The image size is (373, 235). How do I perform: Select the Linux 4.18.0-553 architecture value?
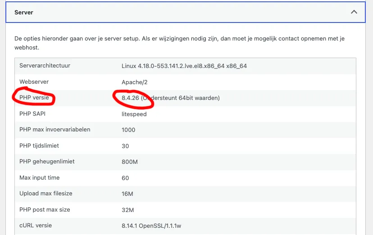coord(184,66)
